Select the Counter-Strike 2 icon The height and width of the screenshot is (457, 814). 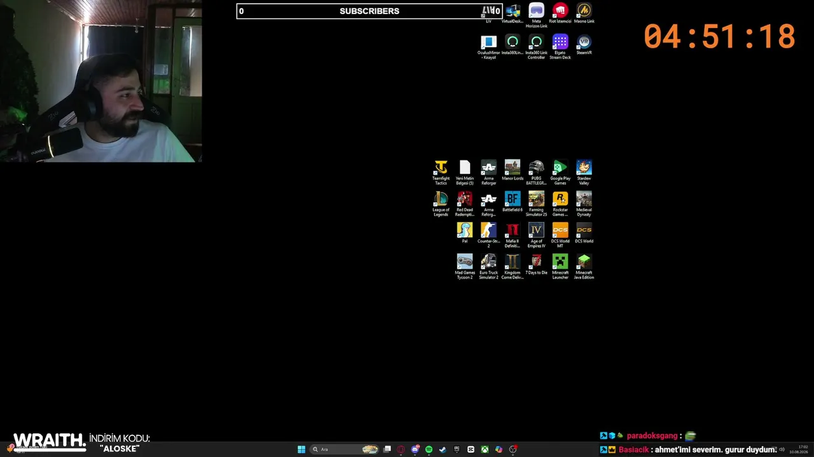[x=488, y=235]
